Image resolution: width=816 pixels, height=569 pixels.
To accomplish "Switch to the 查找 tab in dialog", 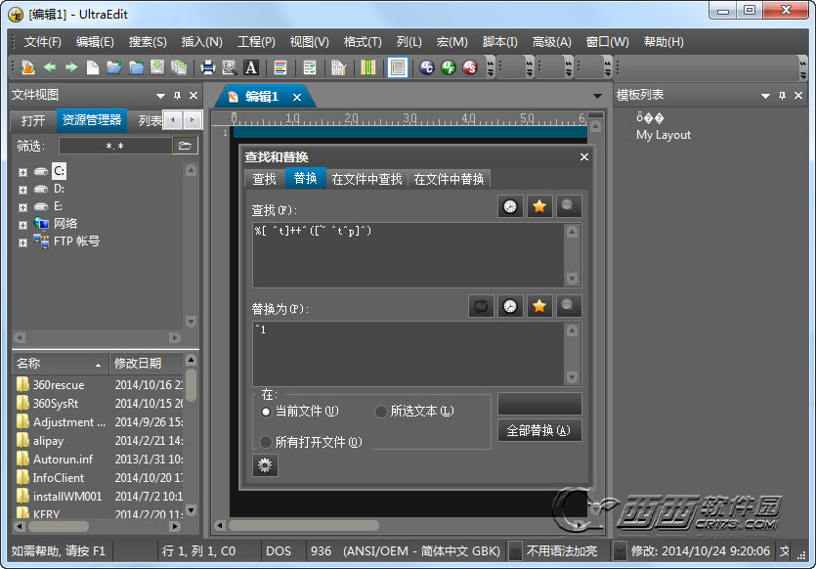I will (265, 179).
